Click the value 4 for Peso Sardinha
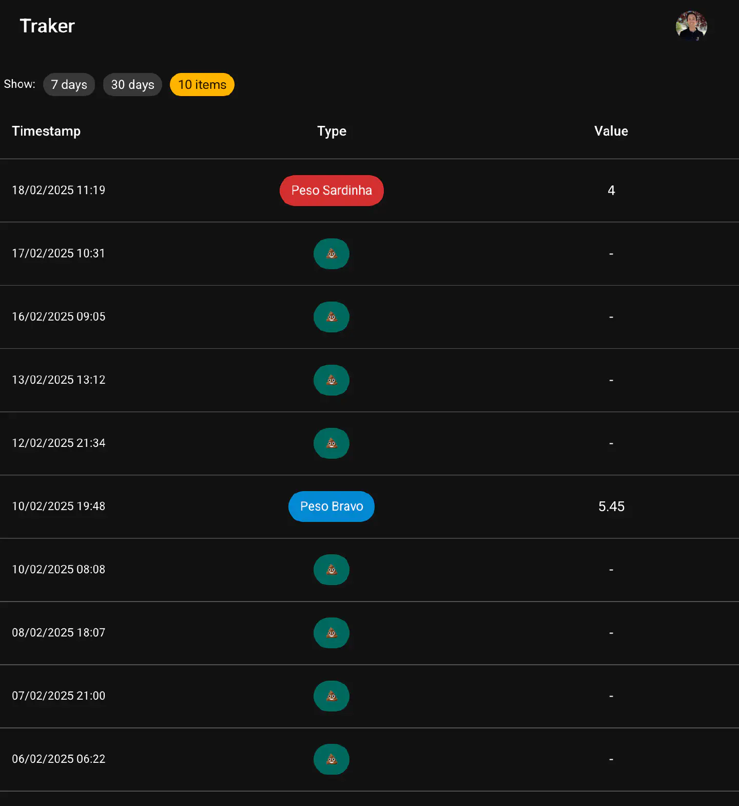 (x=611, y=191)
